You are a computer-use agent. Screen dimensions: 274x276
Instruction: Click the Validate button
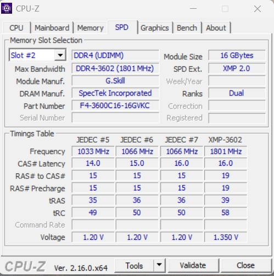pyautogui.click(x=193, y=266)
